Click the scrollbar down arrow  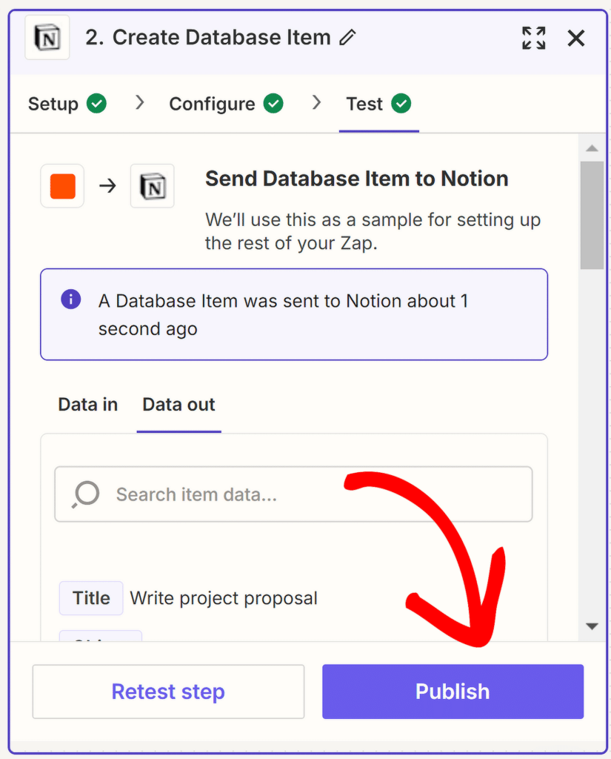[592, 626]
